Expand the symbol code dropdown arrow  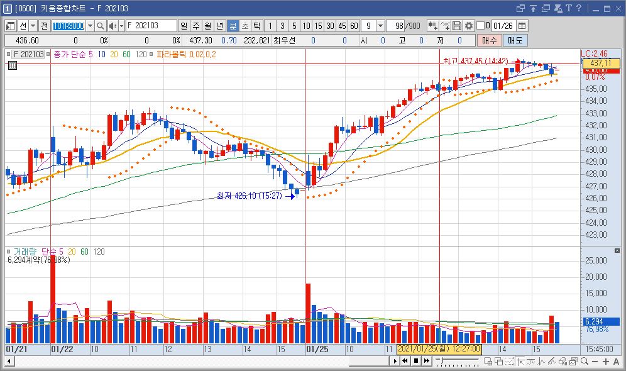90,26
